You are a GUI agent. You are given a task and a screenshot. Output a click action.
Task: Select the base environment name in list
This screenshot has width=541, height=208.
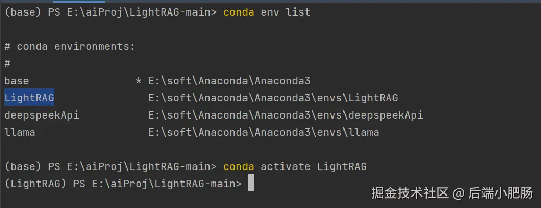(x=17, y=81)
